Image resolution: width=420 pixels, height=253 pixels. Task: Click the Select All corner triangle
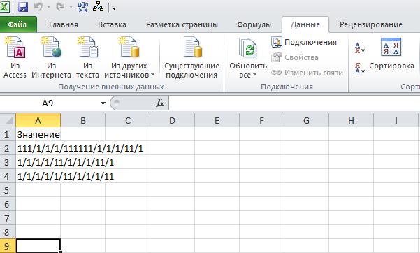pos(8,120)
